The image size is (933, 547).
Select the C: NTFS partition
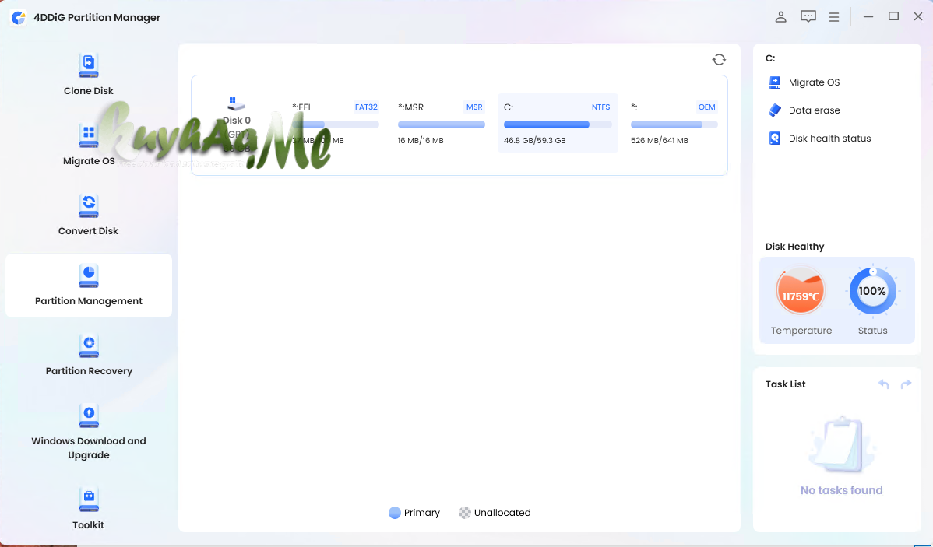pos(558,123)
